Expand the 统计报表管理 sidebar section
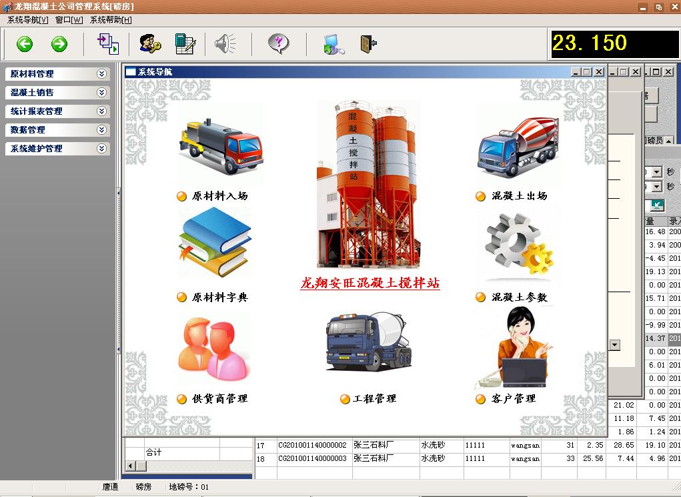 (x=101, y=111)
